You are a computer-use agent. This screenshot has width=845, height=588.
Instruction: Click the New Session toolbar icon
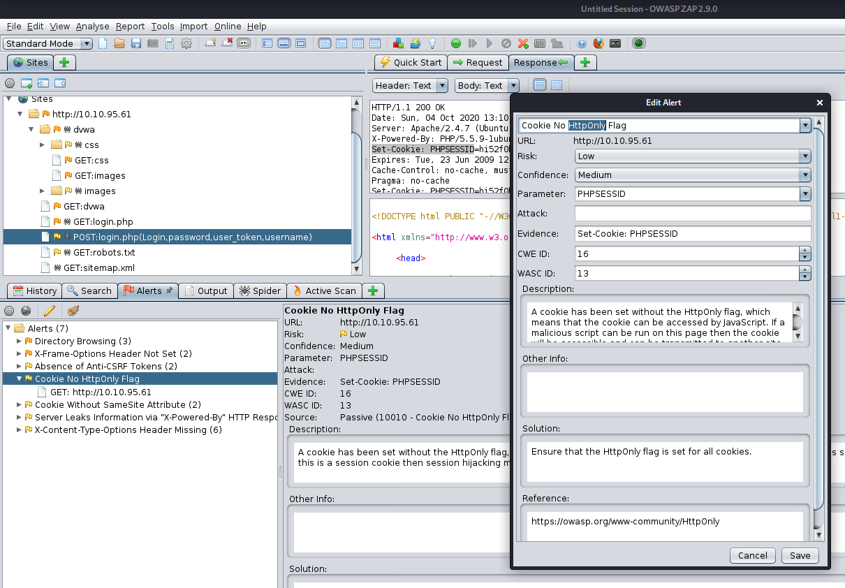103,43
